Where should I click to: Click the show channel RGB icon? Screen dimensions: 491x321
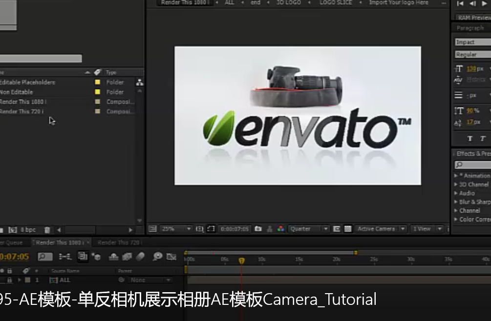pos(280,229)
